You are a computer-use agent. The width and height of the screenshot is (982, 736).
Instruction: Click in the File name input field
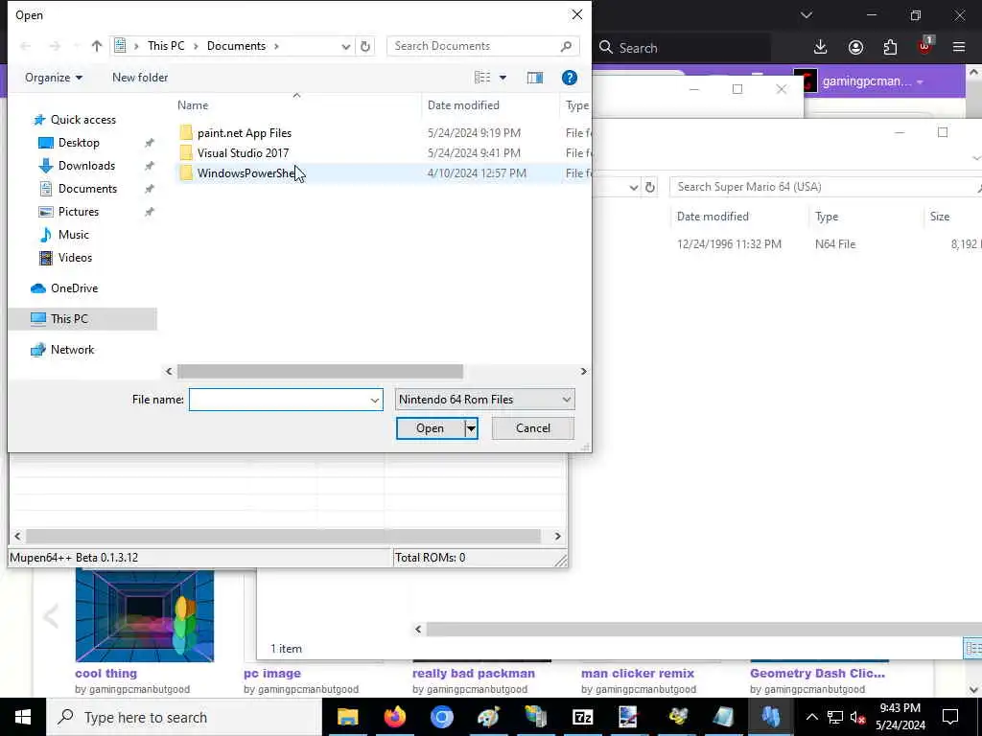[x=279, y=400]
